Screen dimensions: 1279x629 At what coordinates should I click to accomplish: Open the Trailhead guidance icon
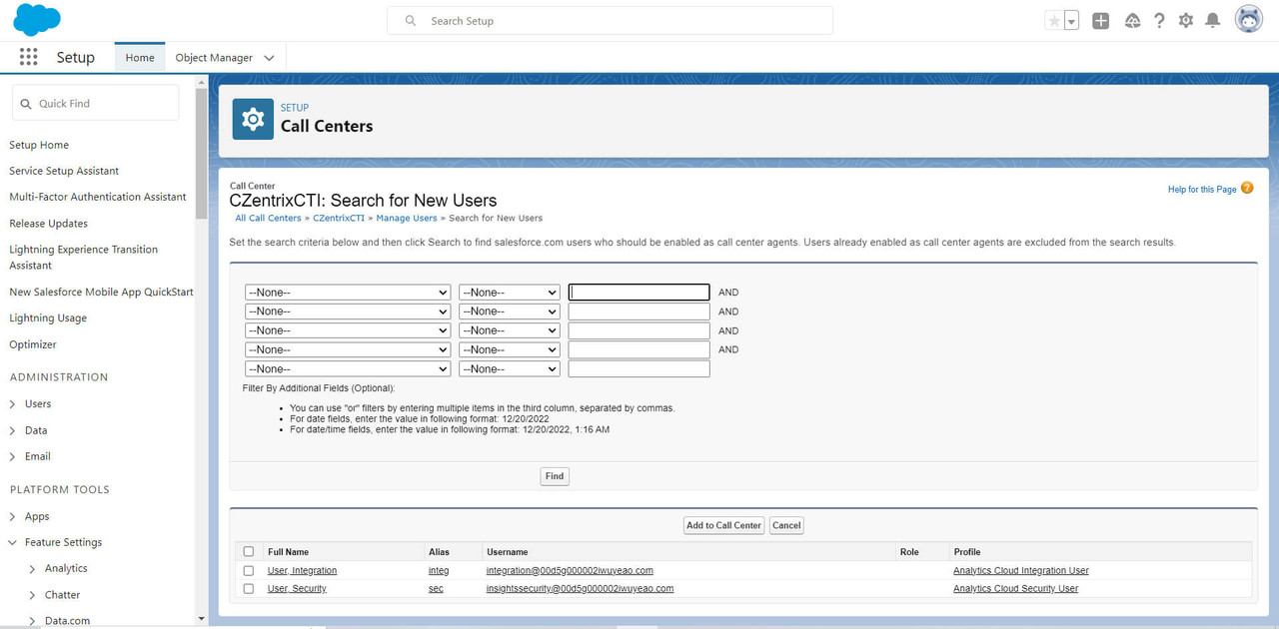[1132, 21]
